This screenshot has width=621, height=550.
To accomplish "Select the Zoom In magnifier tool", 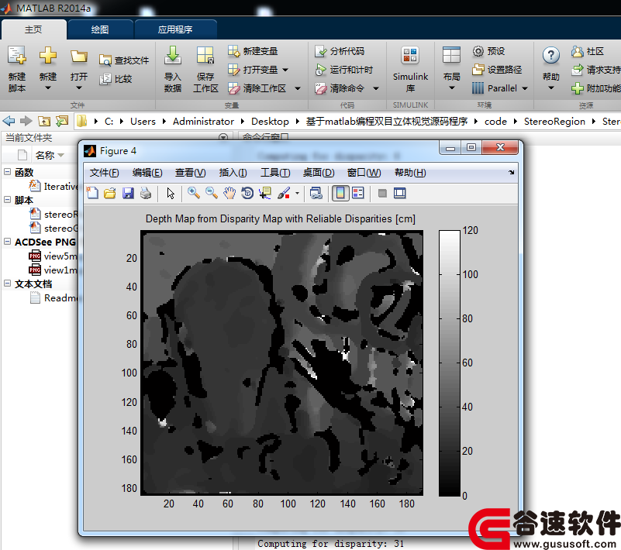I will pyautogui.click(x=193, y=193).
